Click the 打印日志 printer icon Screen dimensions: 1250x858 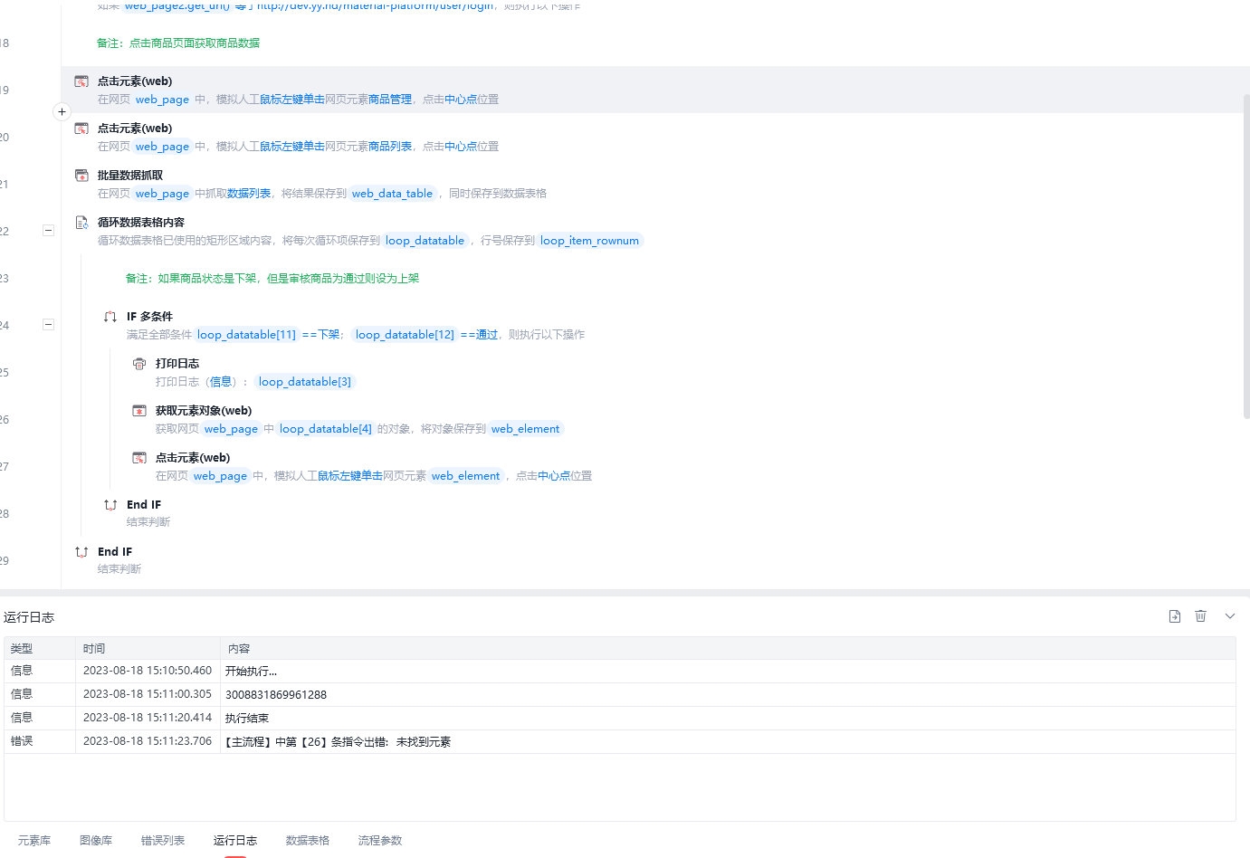tap(139, 364)
